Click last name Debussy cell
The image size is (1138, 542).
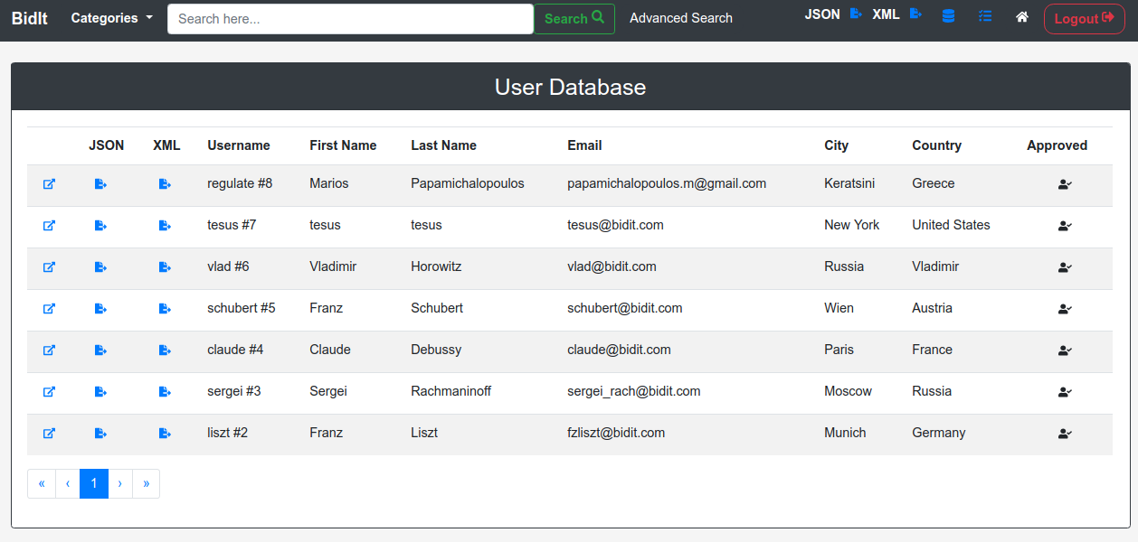pyautogui.click(x=436, y=350)
